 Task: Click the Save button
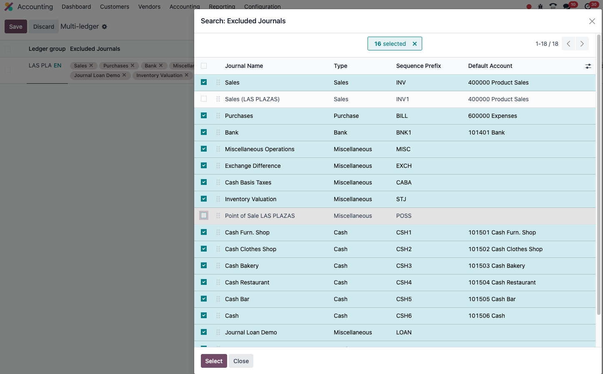coord(16,27)
